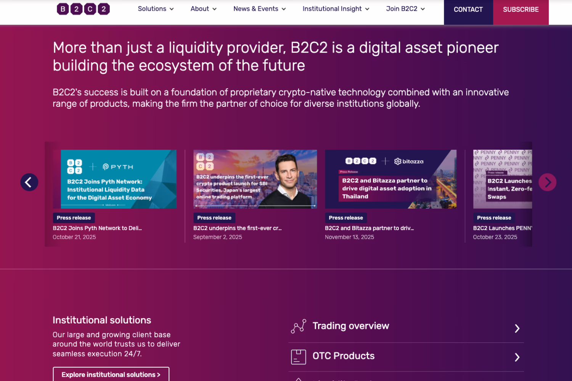Expand the Solutions dropdown menu
Screen dimensions: 572x381
click(156, 9)
